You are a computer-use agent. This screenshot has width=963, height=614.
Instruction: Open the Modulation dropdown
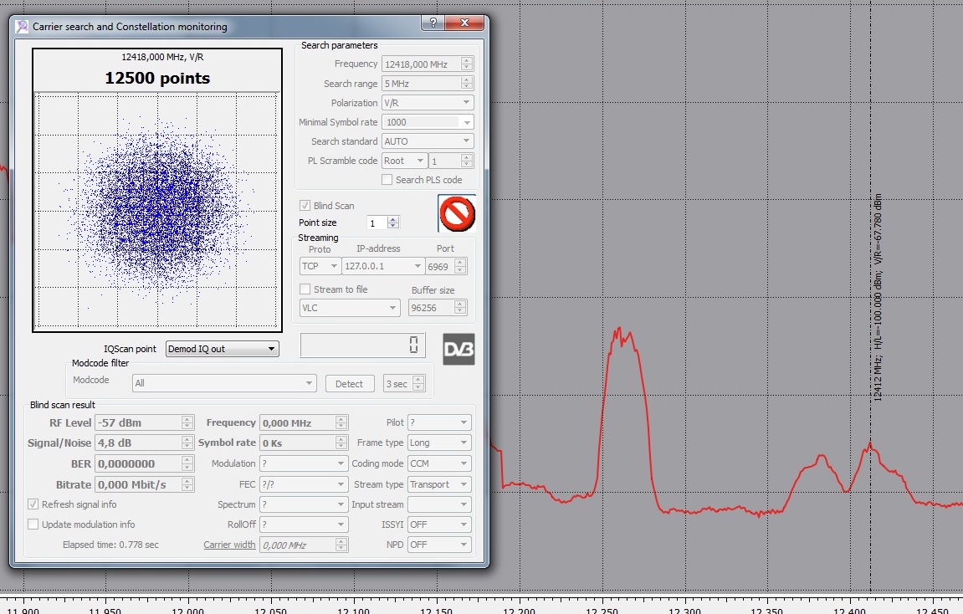pyautogui.click(x=304, y=463)
